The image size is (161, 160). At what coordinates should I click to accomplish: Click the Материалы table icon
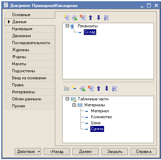coord(80,105)
